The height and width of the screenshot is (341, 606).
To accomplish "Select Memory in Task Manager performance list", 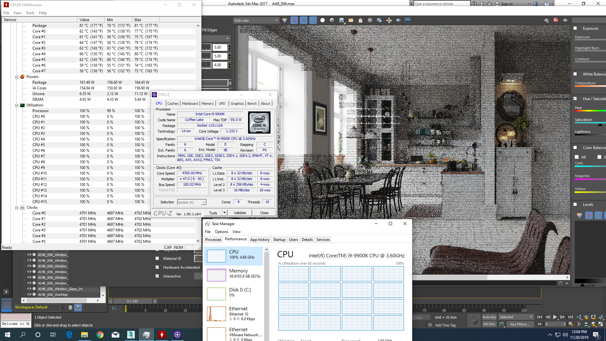I will click(234, 275).
